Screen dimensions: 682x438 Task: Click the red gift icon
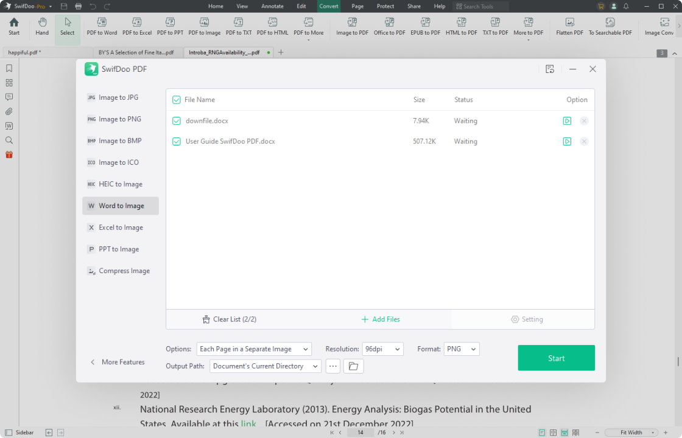[x=9, y=155]
